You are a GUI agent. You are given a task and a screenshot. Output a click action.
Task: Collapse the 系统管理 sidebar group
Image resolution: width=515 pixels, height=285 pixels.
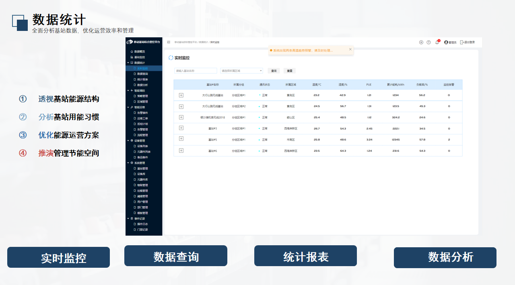[128, 163]
